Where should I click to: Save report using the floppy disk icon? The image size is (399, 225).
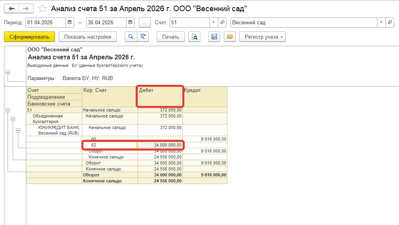(x=214, y=37)
